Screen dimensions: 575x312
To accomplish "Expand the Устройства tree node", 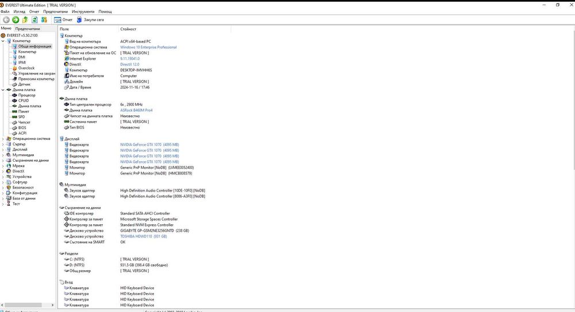I will tap(3, 177).
